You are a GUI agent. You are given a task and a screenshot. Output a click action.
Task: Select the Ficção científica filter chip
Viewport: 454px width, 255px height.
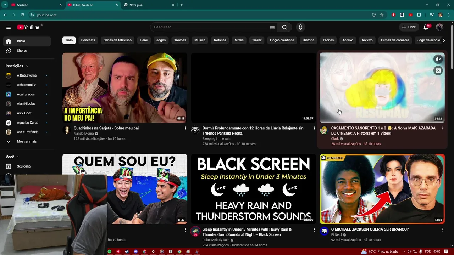(282, 40)
